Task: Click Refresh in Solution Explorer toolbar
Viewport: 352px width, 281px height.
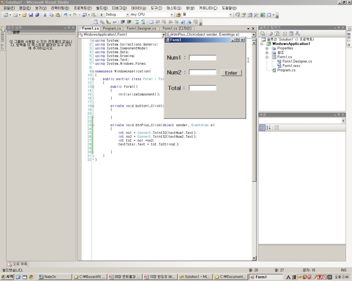Action: (x=277, y=34)
